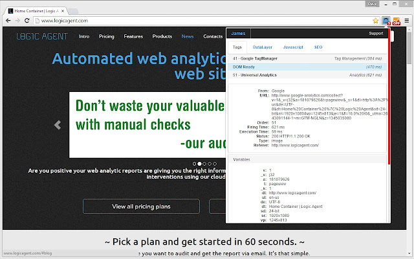The width and height of the screenshot is (414, 259).
Task: Click the 24-bit color depth value
Action: [274, 211]
